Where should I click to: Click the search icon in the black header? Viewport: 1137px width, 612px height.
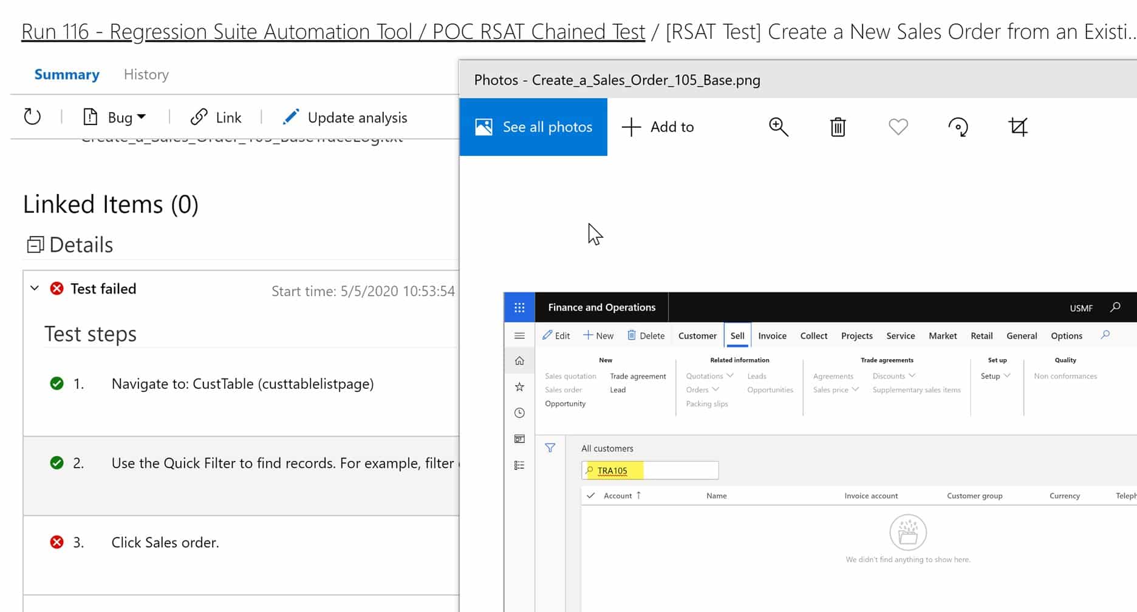tap(1115, 307)
